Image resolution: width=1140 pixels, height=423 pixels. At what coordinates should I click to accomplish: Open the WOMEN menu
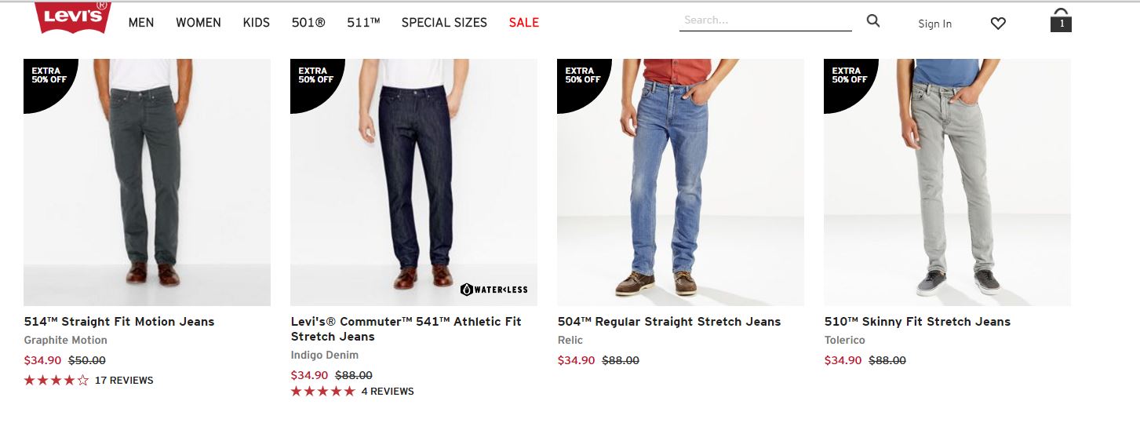(x=198, y=23)
